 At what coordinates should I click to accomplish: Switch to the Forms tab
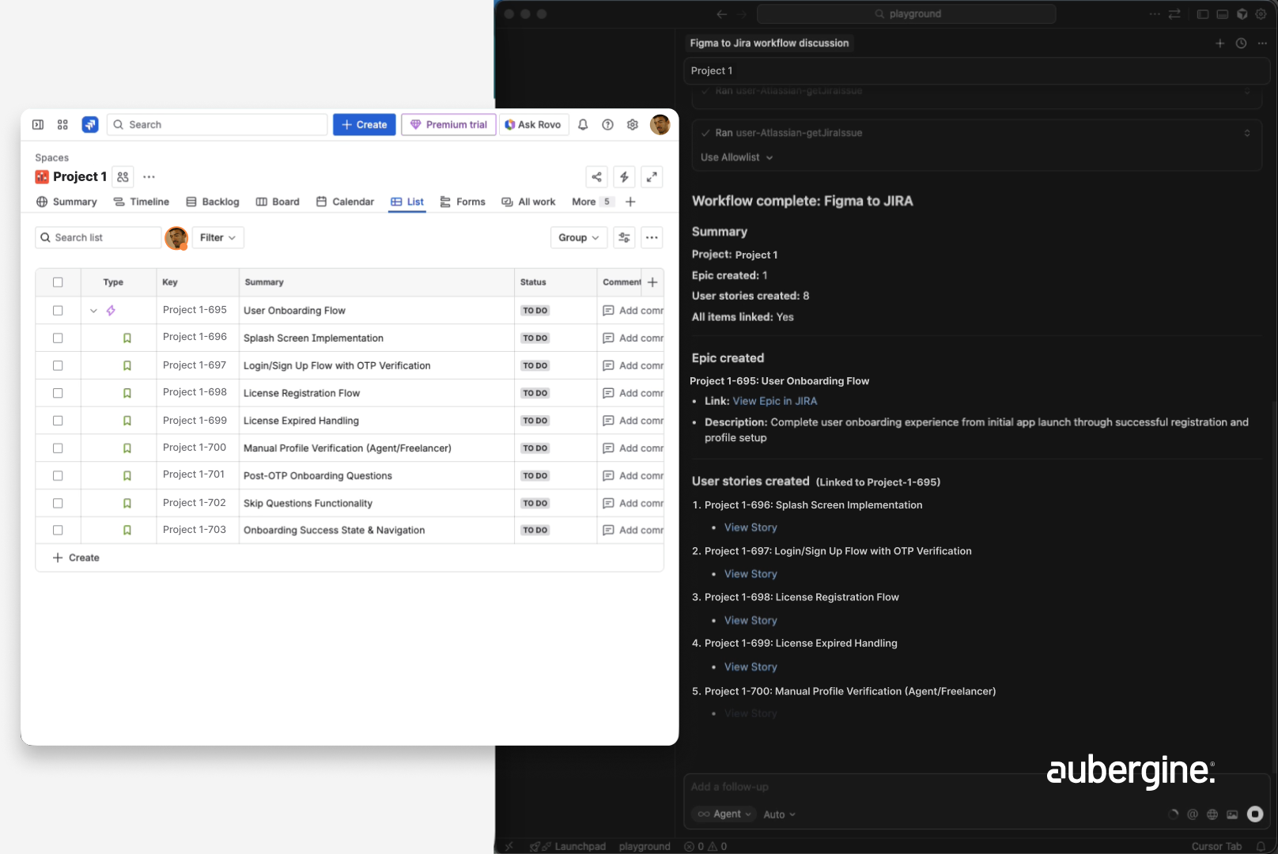click(463, 202)
